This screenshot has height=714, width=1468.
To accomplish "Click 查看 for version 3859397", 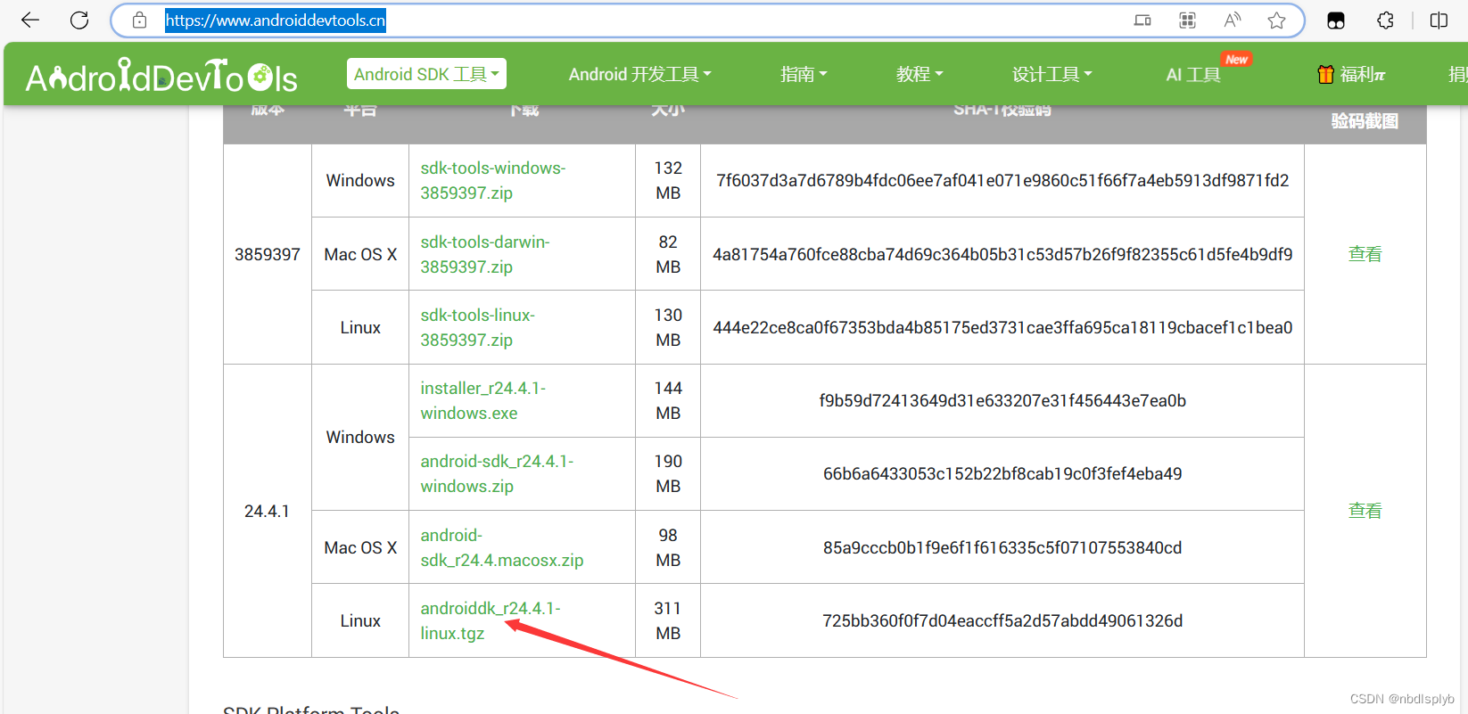I will point(1365,254).
